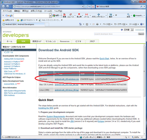Open the System Requirements link in step 1
Viewport: 147px width, 140px height.
point(56,116)
